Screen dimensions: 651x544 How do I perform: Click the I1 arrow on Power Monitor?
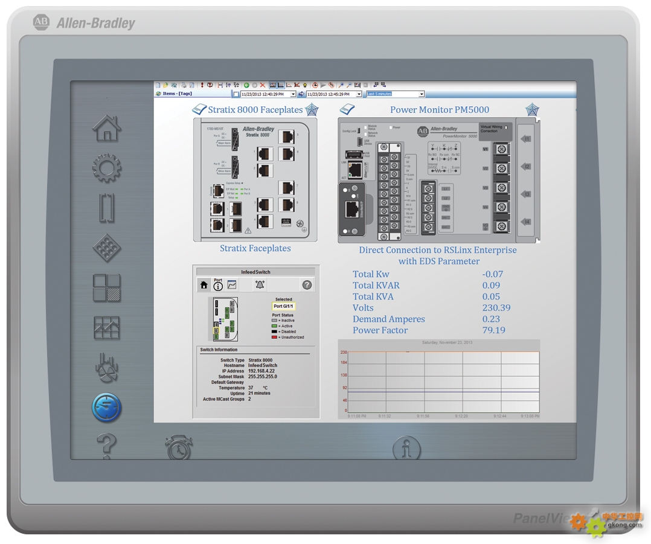click(526, 139)
